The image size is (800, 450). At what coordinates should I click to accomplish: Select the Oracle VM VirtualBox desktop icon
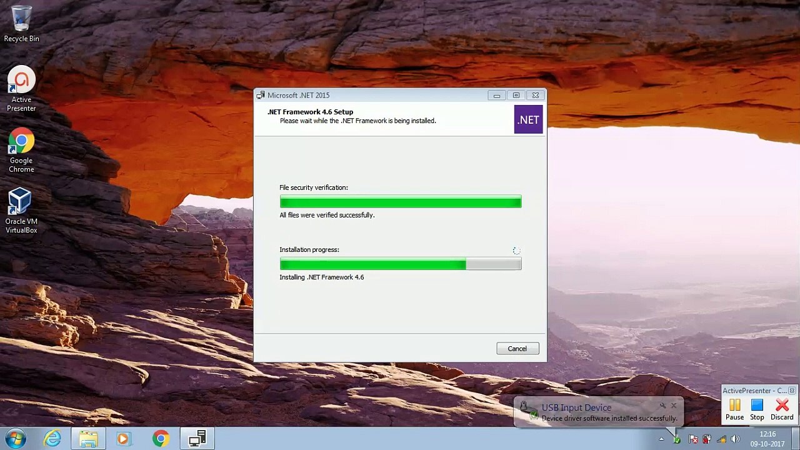pos(21,211)
